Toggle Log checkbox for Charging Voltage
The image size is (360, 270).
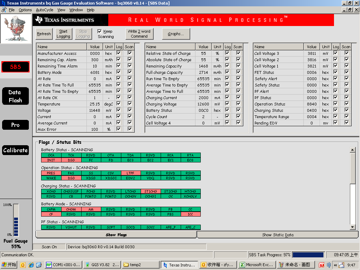[227, 104]
